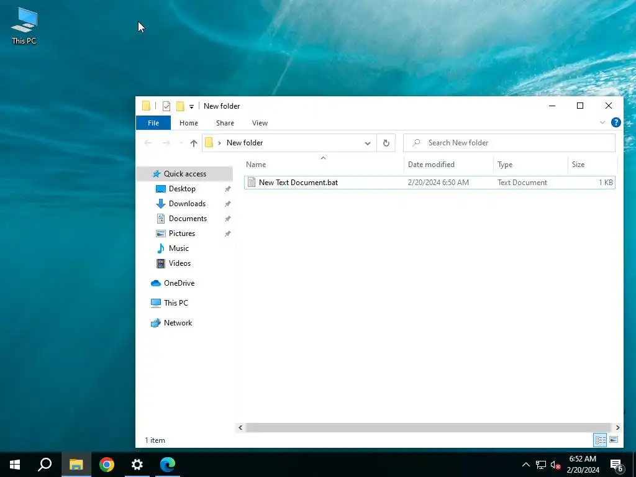Open Network in the navigation pane

[178, 323]
